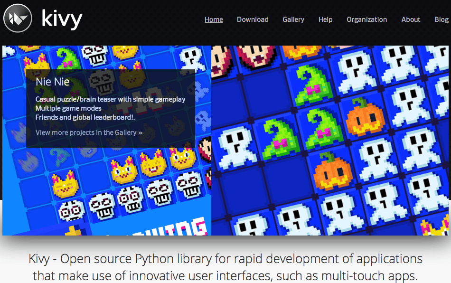The image size is (451, 283).
Task: Open the Home menu item
Action: tap(214, 19)
